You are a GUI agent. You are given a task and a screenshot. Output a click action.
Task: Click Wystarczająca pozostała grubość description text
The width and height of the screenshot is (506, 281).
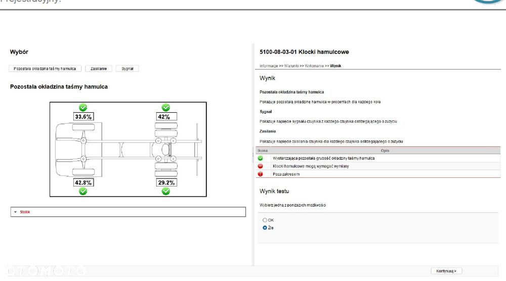click(324, 158)
